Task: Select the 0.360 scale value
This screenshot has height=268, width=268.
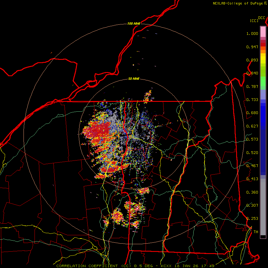Action: pos(252,192)
